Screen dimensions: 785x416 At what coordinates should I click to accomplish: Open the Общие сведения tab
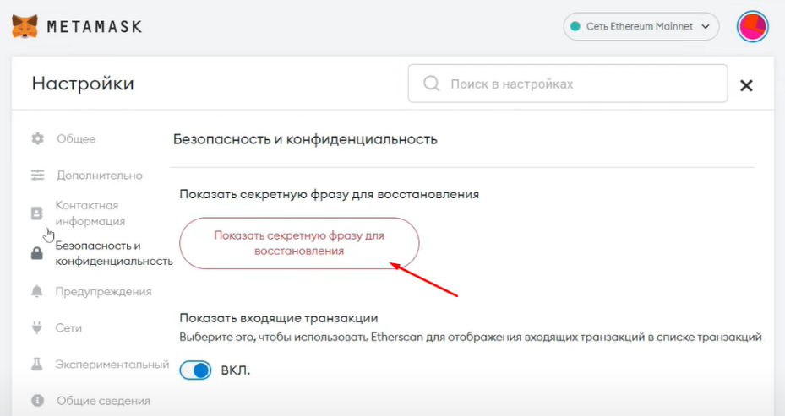103,401
